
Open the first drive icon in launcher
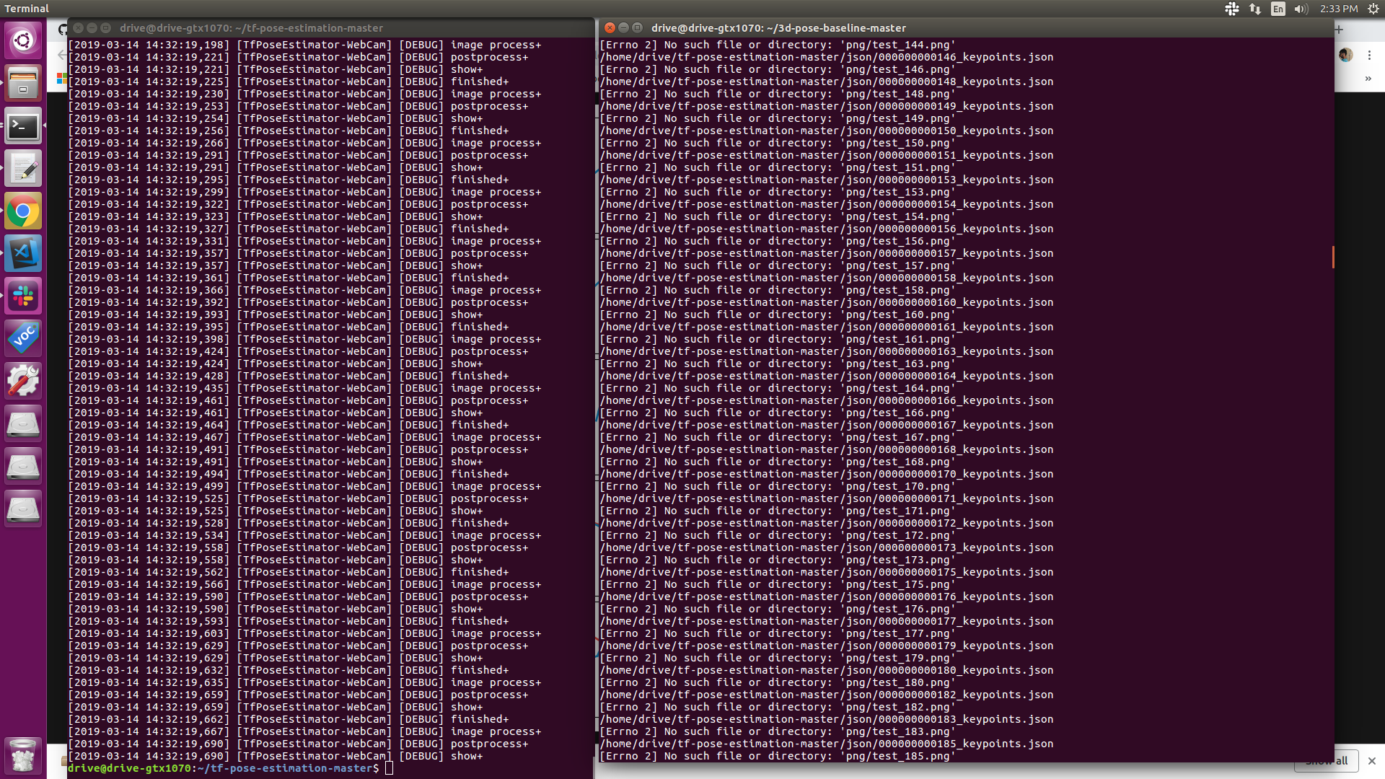pos(23,423)
